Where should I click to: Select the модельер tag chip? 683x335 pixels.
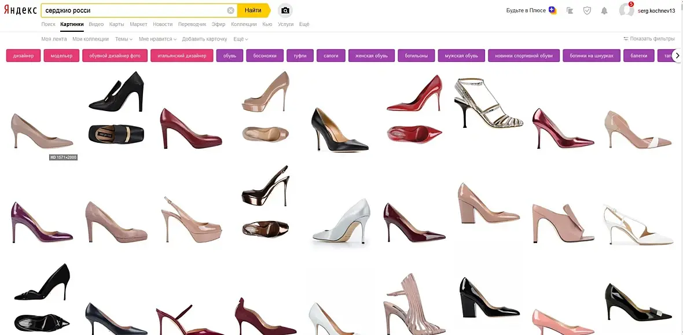(61, 56)
